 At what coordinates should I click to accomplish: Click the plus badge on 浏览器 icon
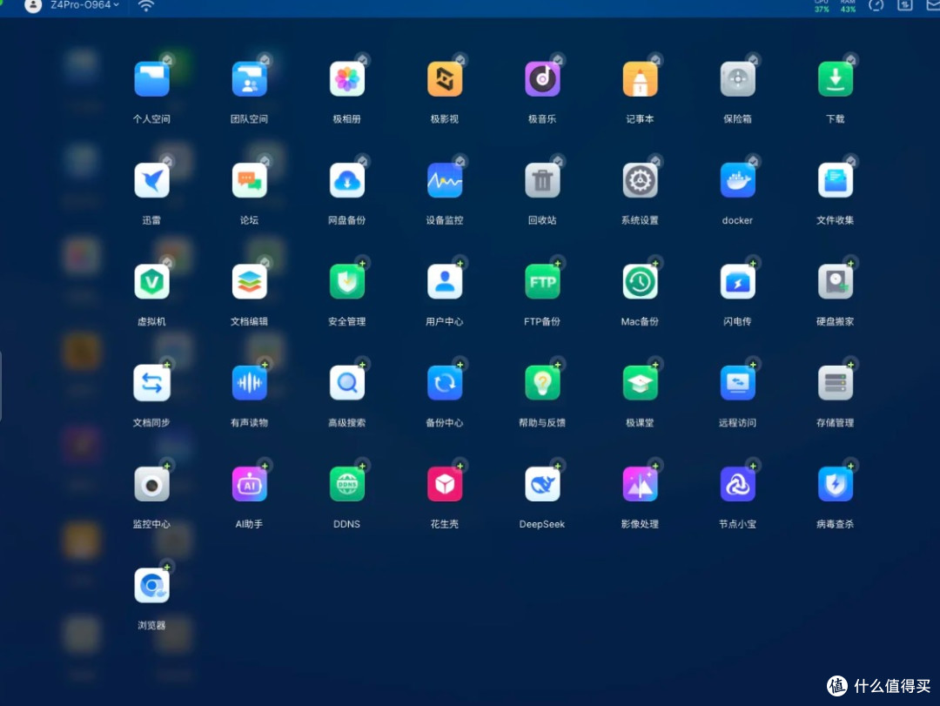pos(166,568)
